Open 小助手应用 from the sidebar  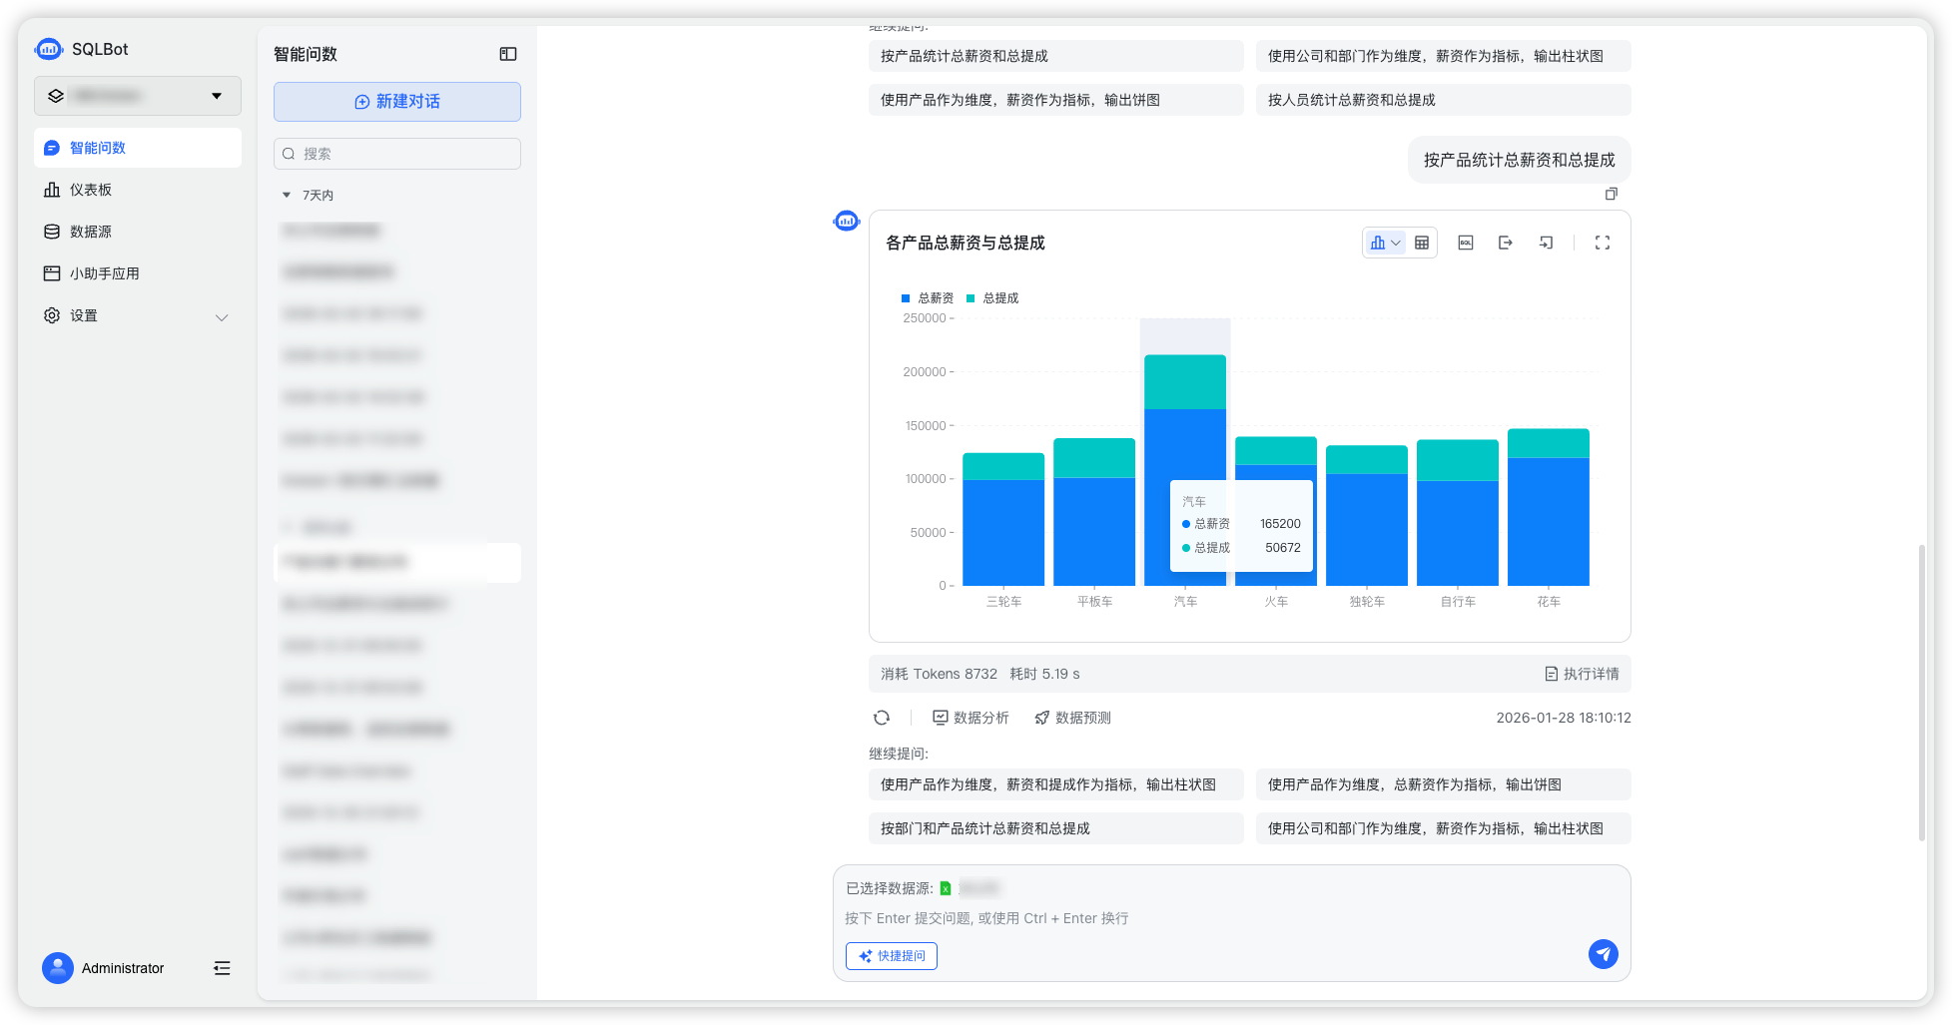pos(103,272)
